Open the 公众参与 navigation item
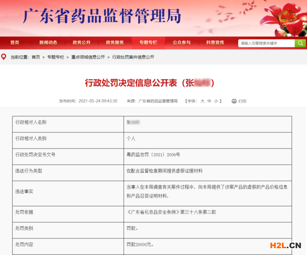 [x=182, y=43]
